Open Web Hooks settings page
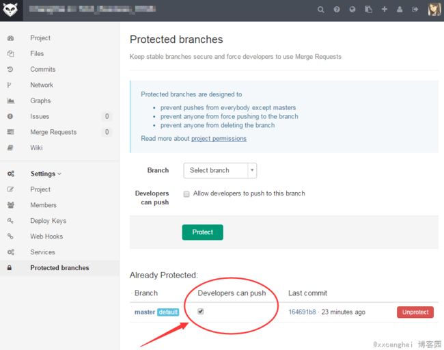This screenshot has height=350, width=444. 46,237
